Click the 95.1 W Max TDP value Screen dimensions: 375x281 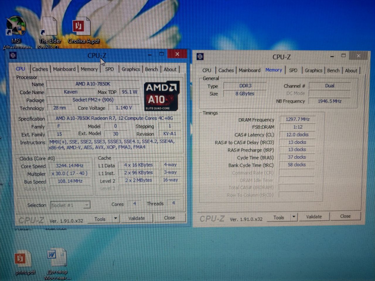[129, 92]
